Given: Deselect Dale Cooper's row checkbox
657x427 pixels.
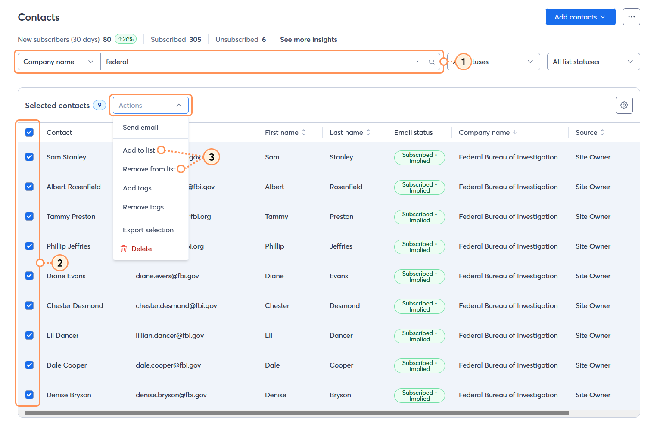Looking at the screenshot, I should pyautogui.click(x=29, y=365).
